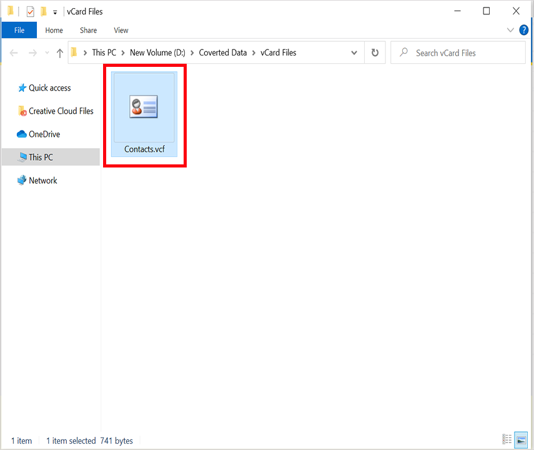Go forward with the right arrow
This screenshot has height=450, width=534.
pyautogui.click(x=32, y=53)
